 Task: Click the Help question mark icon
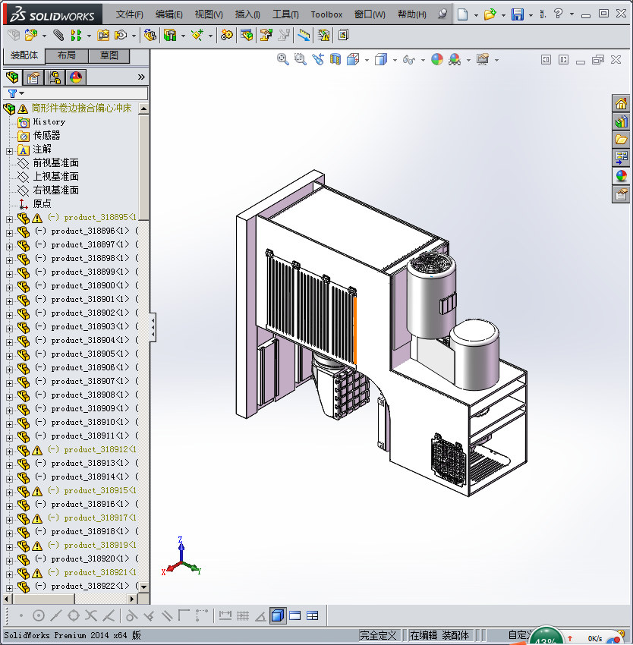tap(558, 14)
